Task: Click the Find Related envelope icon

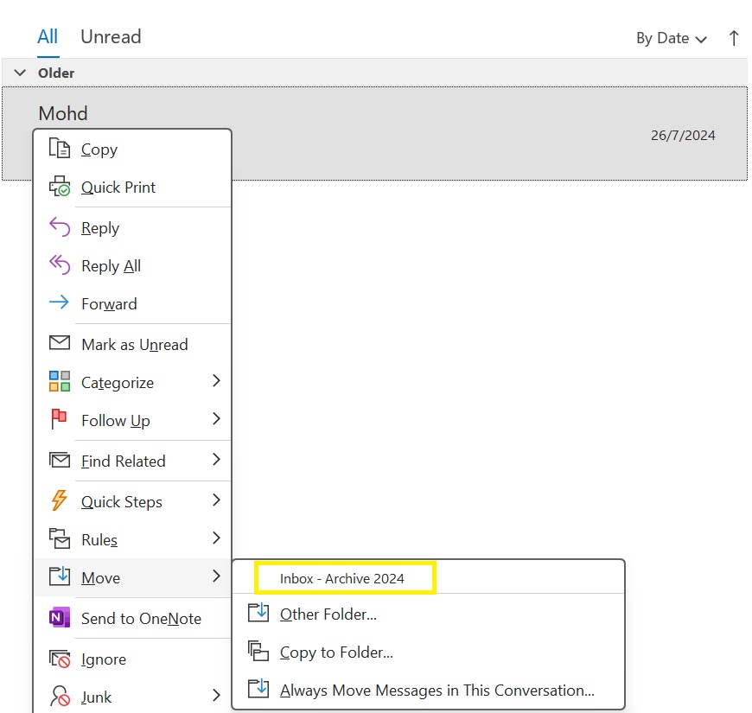Action: pos(60,460)
